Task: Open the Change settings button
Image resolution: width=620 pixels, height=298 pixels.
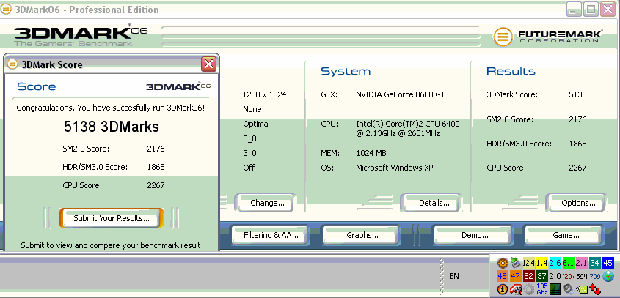Action: [x=264, y=203]
